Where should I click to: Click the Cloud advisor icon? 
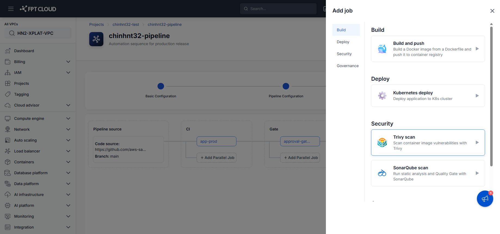(x=8, y=105)
